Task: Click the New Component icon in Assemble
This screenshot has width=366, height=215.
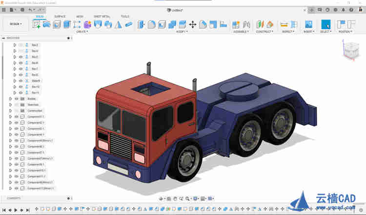Action: click(236, 24)
